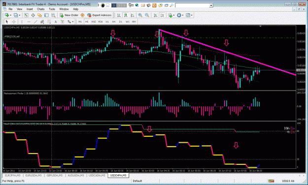Viewport: 308px width, 185px height.
Task: Open the Navigator panel icon
Action: (40, 15)
